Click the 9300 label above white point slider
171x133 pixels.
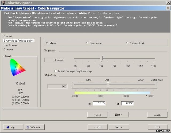point(141,80)
